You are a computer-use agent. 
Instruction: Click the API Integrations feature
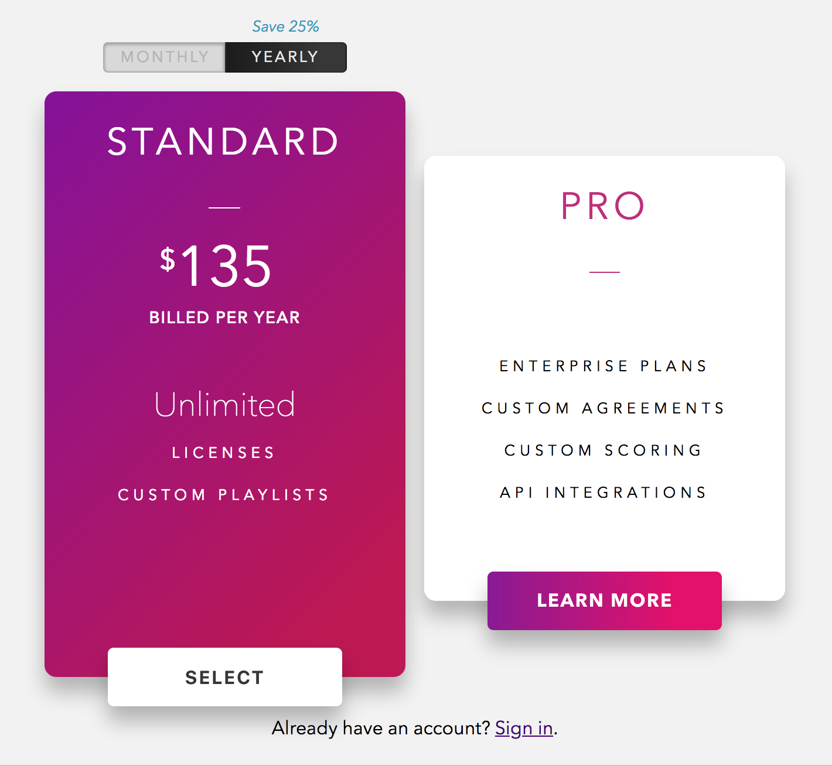[603, 493]
